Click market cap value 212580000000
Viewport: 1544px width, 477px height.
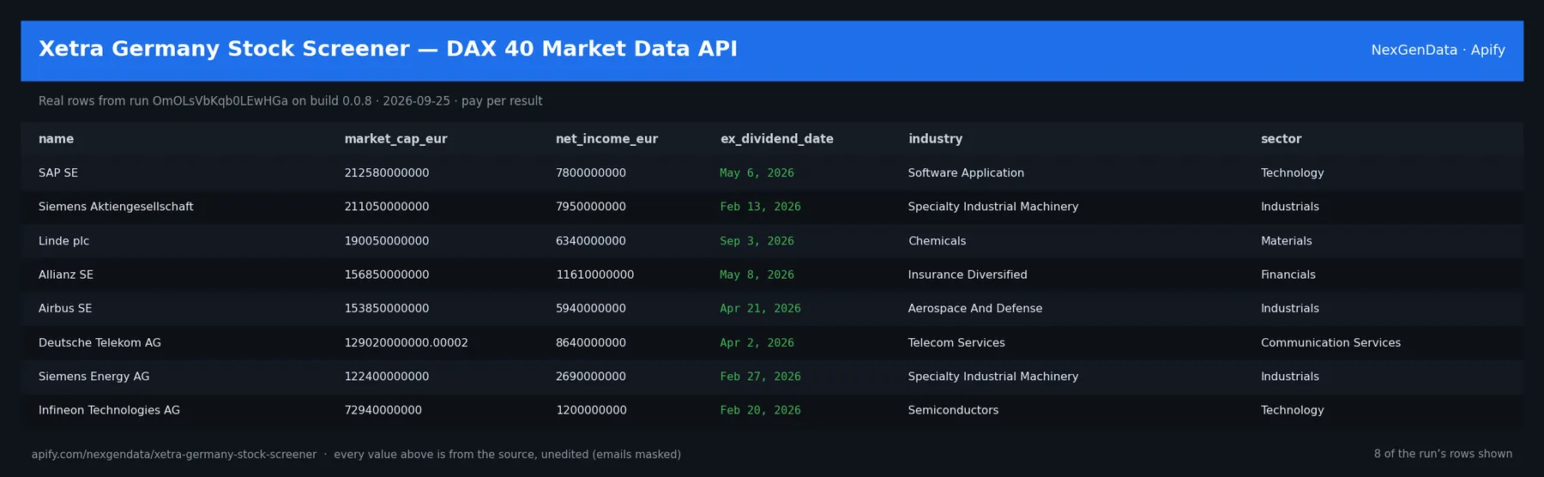pos(387,173)
